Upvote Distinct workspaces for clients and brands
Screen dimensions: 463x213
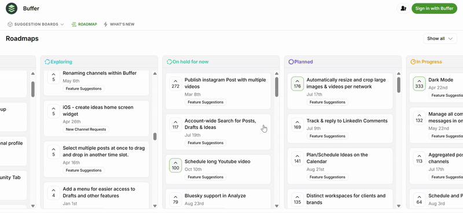pyautogui.click(x=297, y=200)
